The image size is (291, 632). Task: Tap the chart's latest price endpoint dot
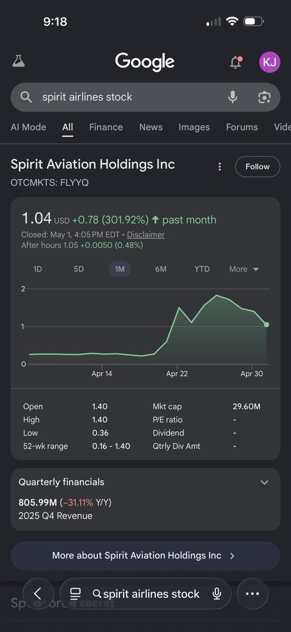click(x=266, y=324)
